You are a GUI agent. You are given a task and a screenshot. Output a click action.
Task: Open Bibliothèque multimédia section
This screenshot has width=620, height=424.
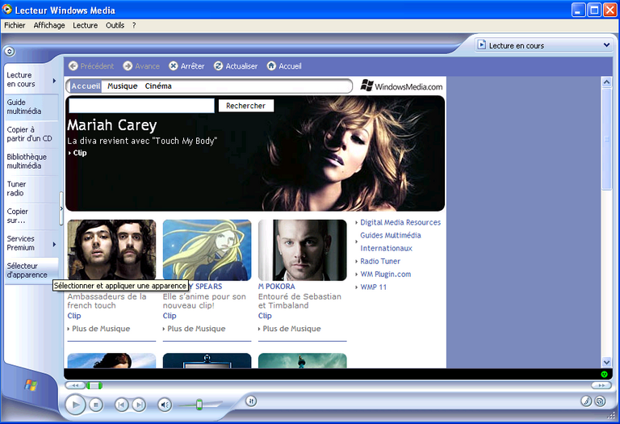tap(31, 162)
